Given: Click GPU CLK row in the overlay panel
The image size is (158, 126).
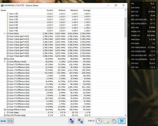Looking at the screenshot, I should pyautogui.click(x=143, y=11).
